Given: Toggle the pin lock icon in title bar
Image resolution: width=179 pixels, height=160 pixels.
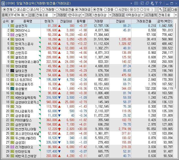Looking at the screenshot, I should click(x=152, y=3).
